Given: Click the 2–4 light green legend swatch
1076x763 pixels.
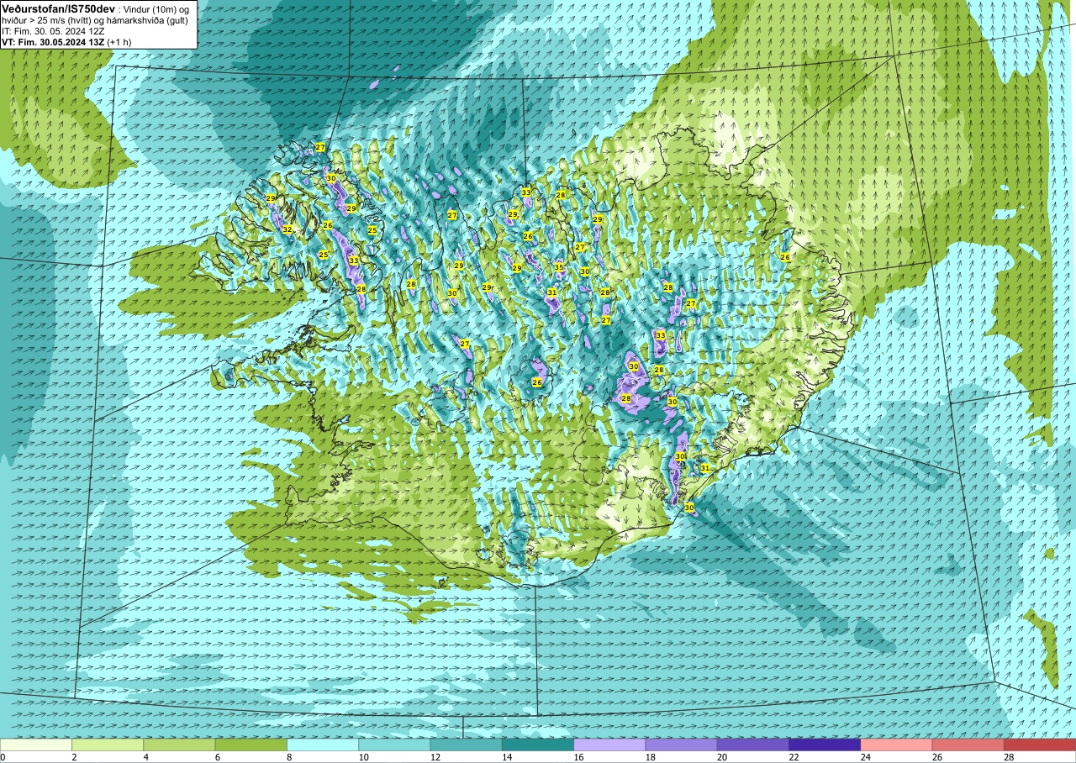Looking at the screenshot, I should pyautogui.click(x=108, y=745).
